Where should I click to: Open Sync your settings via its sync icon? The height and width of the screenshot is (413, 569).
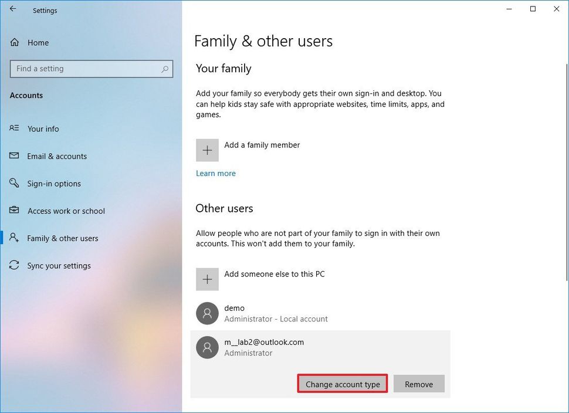(13, 265)
